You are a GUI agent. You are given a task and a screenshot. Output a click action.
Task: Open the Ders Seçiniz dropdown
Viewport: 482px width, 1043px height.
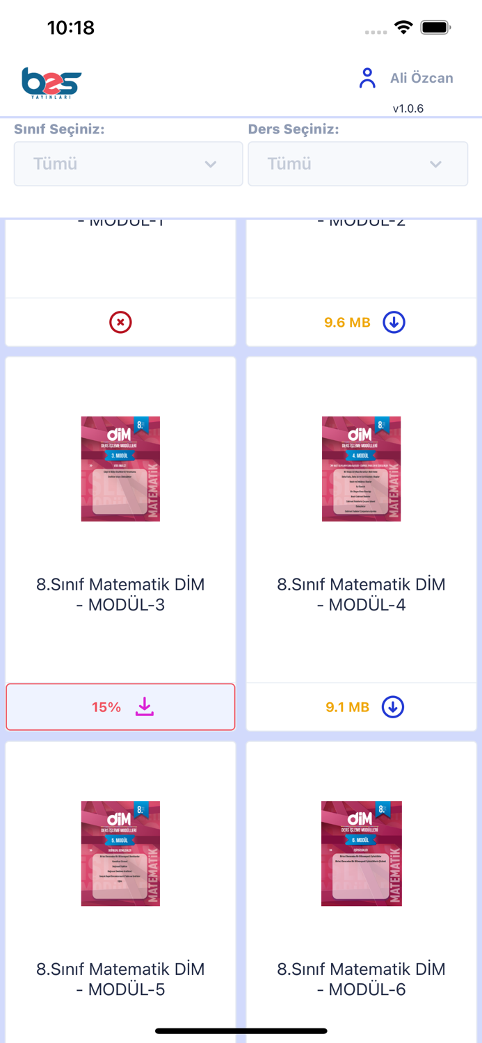point(358,163)
